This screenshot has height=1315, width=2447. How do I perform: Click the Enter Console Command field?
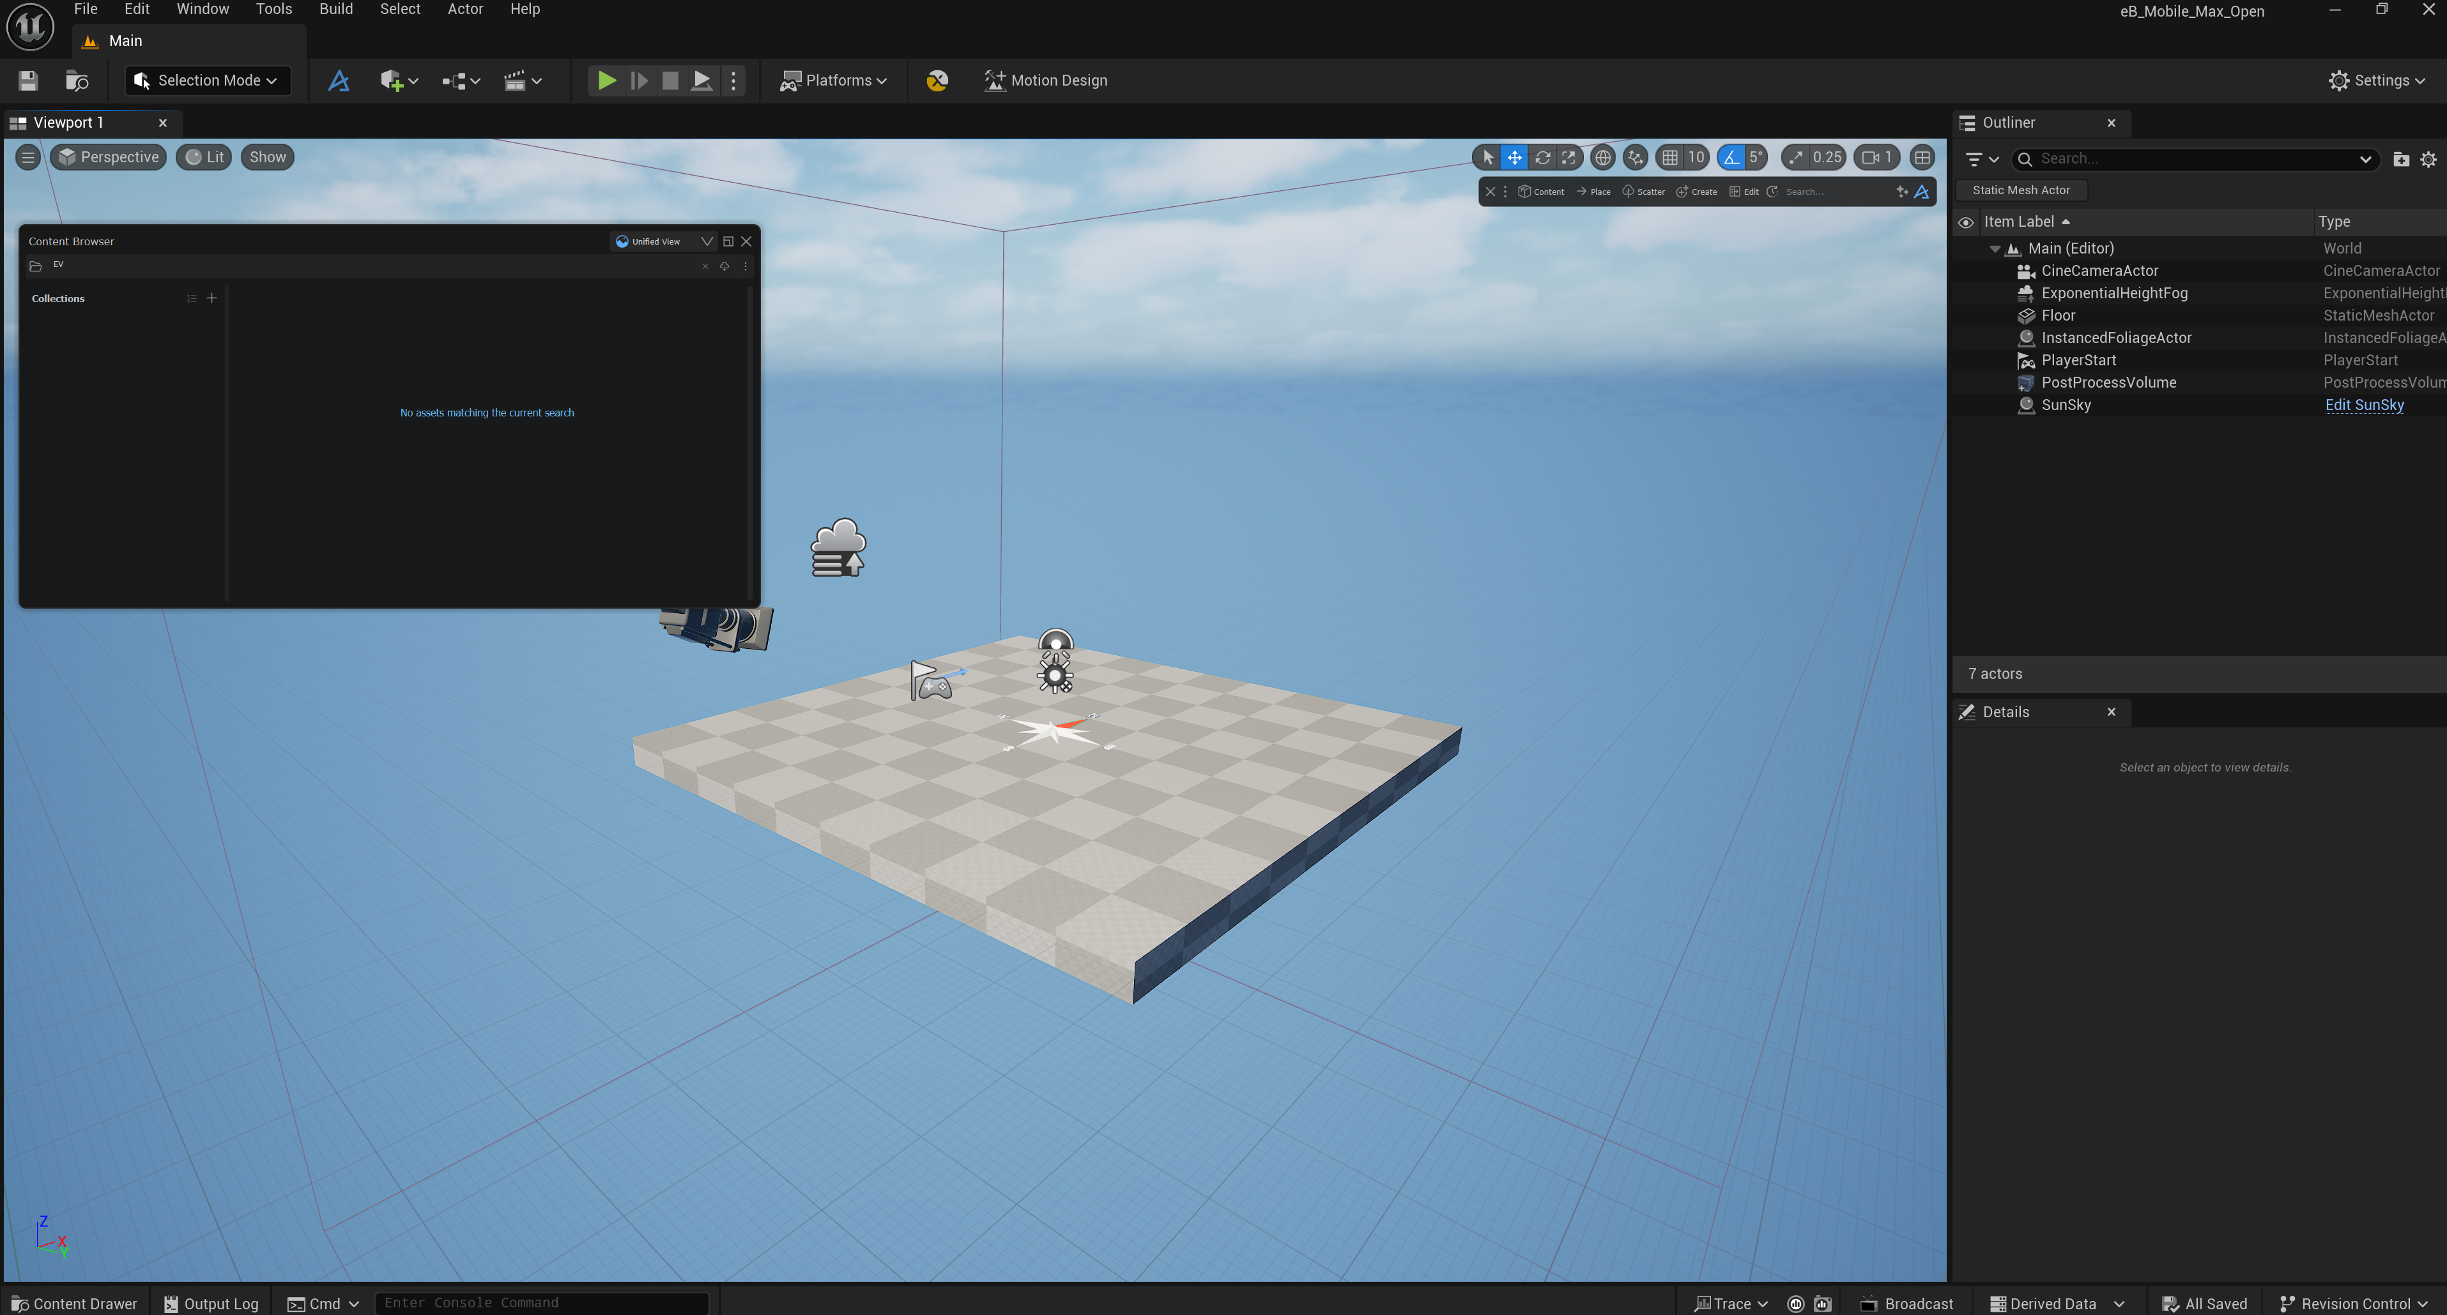click(541, 1303)
